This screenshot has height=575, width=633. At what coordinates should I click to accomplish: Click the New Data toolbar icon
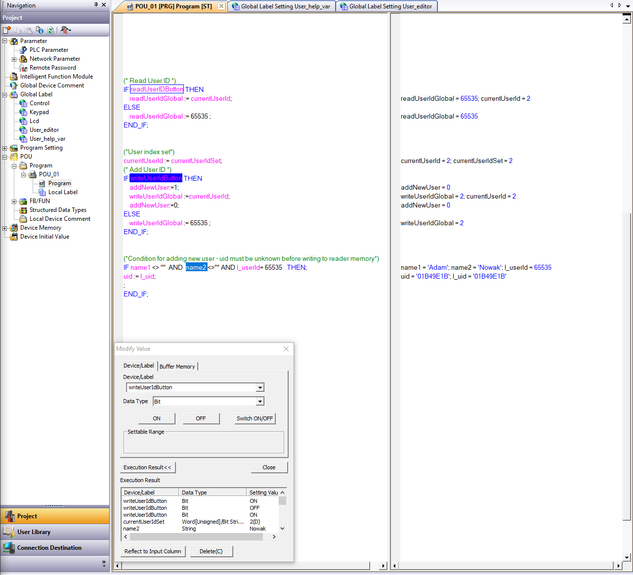[7, 30]
